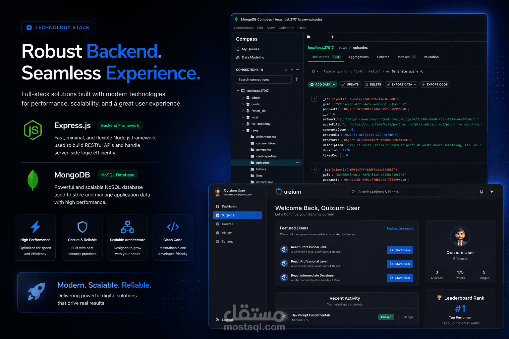The image size is (509, 339).
Task: Click the localhost:27017 breadcrumb link
Action: point(321,48)
